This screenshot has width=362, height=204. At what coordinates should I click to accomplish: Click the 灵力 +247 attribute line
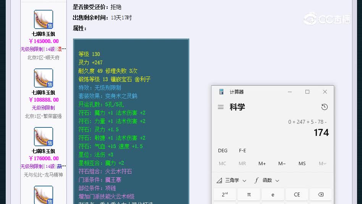pyautogui.click(x=90, y=62)
